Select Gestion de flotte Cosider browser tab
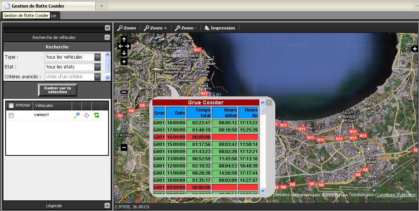The height and width of the screenshot is (211, 419). (48, 6)
